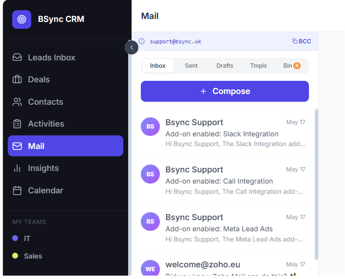Image resolution: width=345 pixels, height=279 pixels.
Task: Open the Contacts page
Action: (66, 102)
